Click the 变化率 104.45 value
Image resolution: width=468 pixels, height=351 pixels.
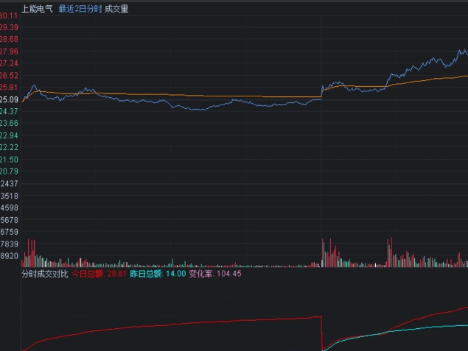pos(215,274)
